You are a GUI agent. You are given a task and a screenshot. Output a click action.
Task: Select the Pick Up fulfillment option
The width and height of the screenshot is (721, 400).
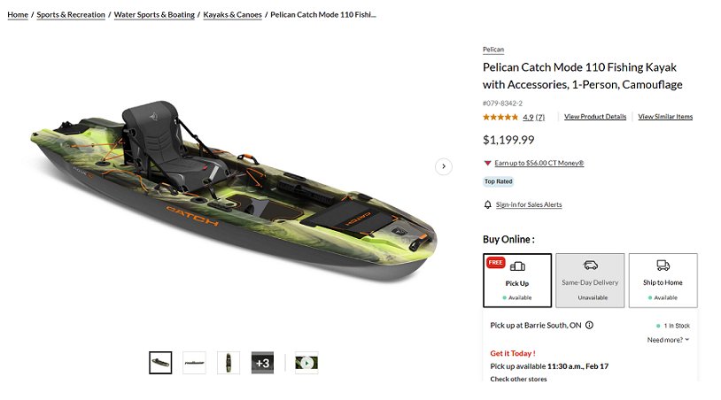pos(517,280)
